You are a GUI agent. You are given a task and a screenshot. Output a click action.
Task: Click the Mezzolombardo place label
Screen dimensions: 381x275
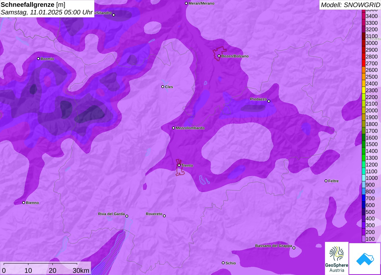[x=190, y=128]
